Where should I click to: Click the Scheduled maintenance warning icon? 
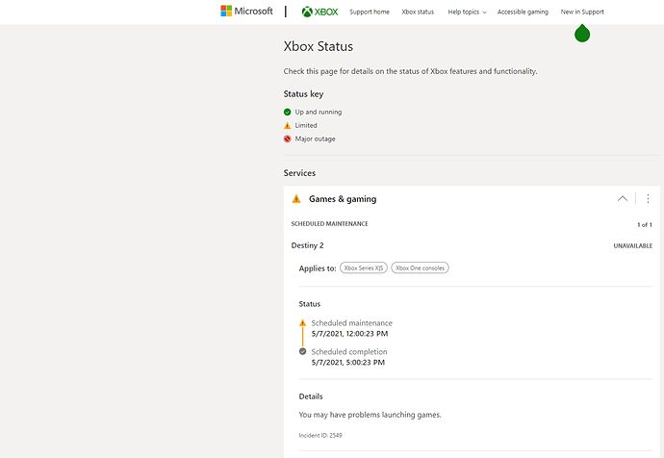click(x=302, y=323)
